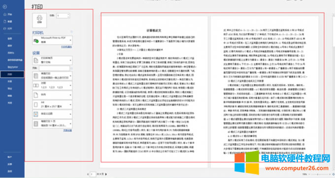Open the Microsoft Print to PDF printer dropdown

(x=52, y=40)
